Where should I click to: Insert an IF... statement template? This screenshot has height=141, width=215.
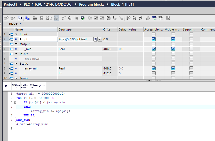7,86
